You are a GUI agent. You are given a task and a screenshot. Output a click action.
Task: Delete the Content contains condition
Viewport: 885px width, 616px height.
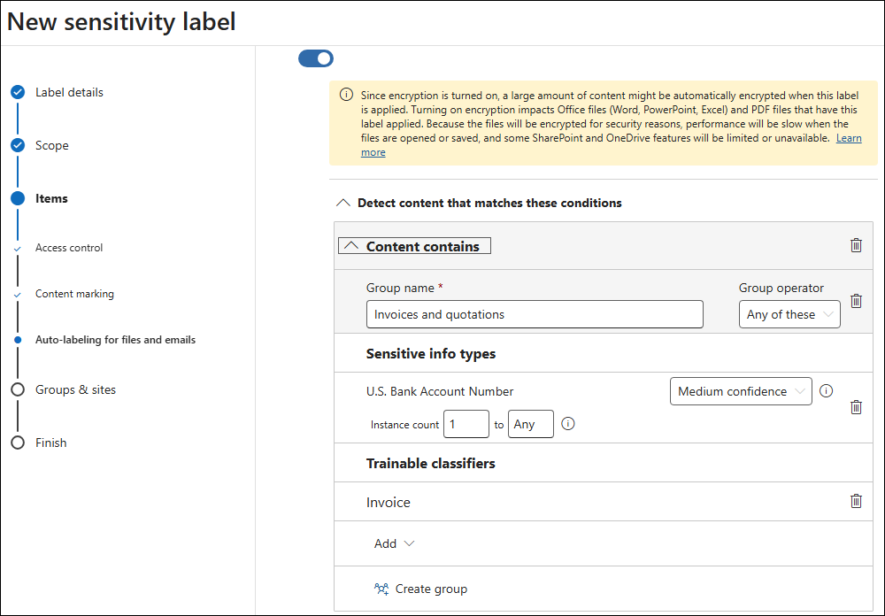[856, 245]
